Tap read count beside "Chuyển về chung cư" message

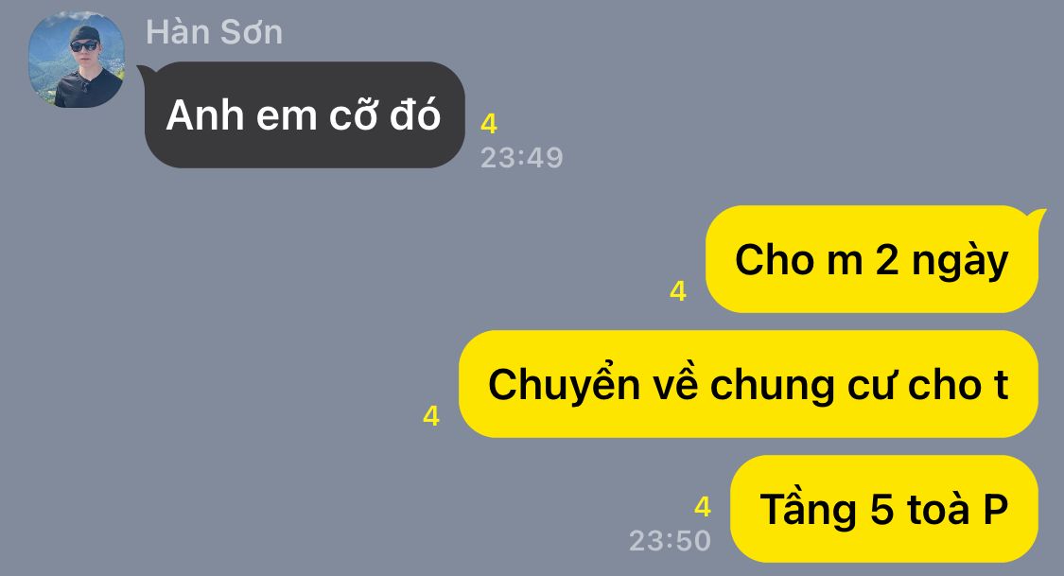click(431, 416)
